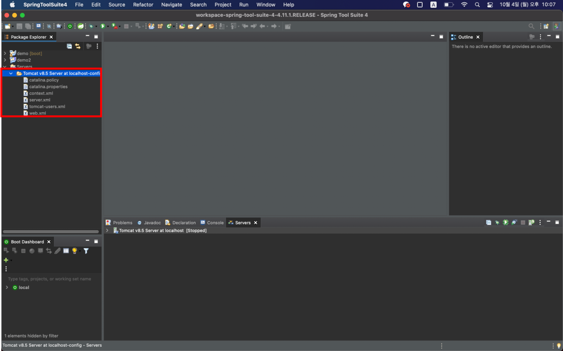Open dropdown arrow next to Run button

[x=108, y=27]
